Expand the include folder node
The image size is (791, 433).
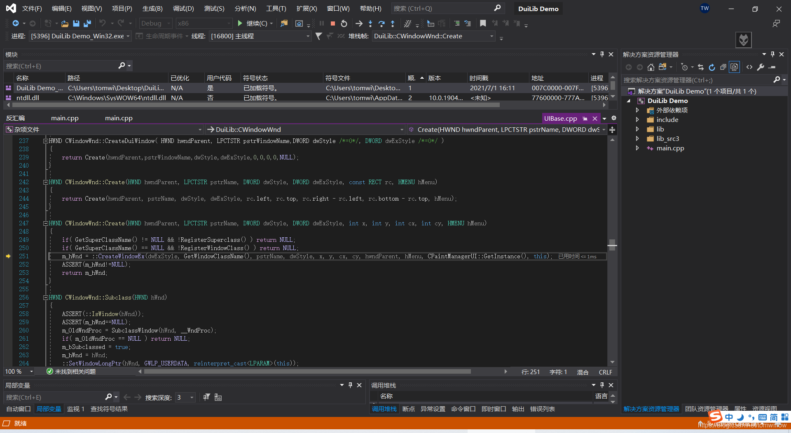(637, 120)
